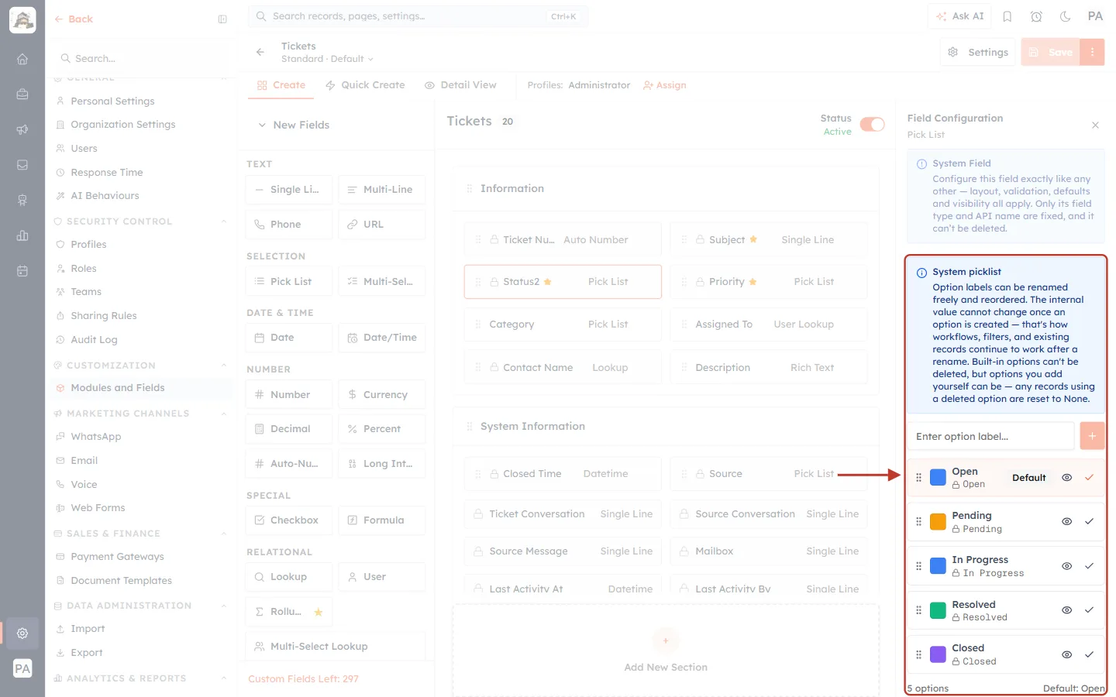Open the inbox icon in left rail
This screenshot has width=1116, height=697.
point(22,165)
